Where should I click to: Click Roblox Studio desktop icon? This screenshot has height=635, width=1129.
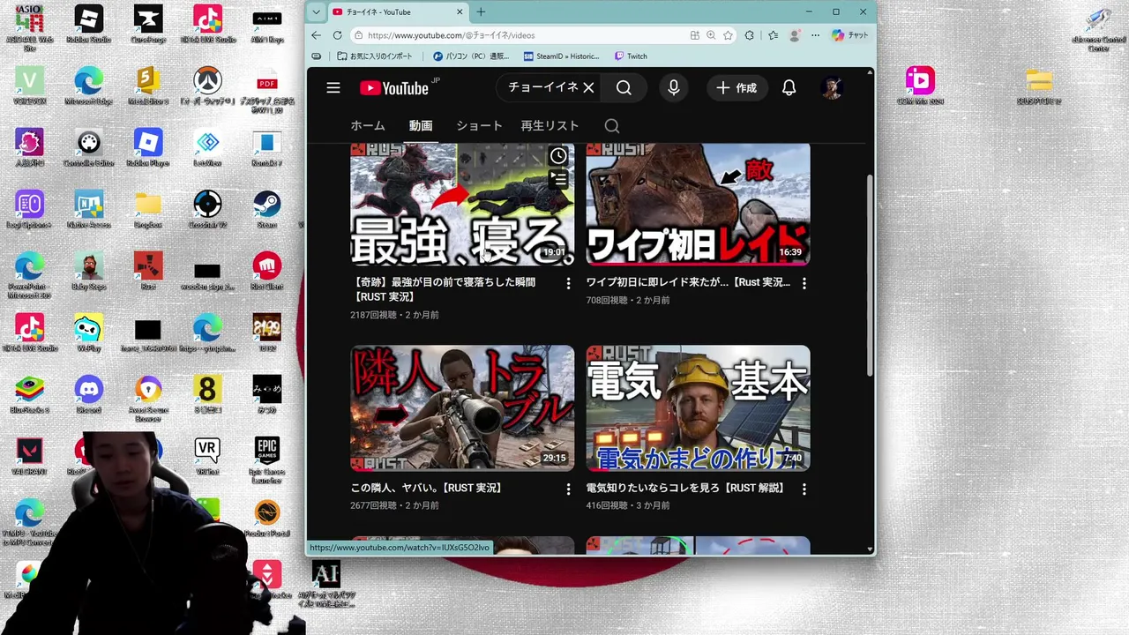pos(88,25)
